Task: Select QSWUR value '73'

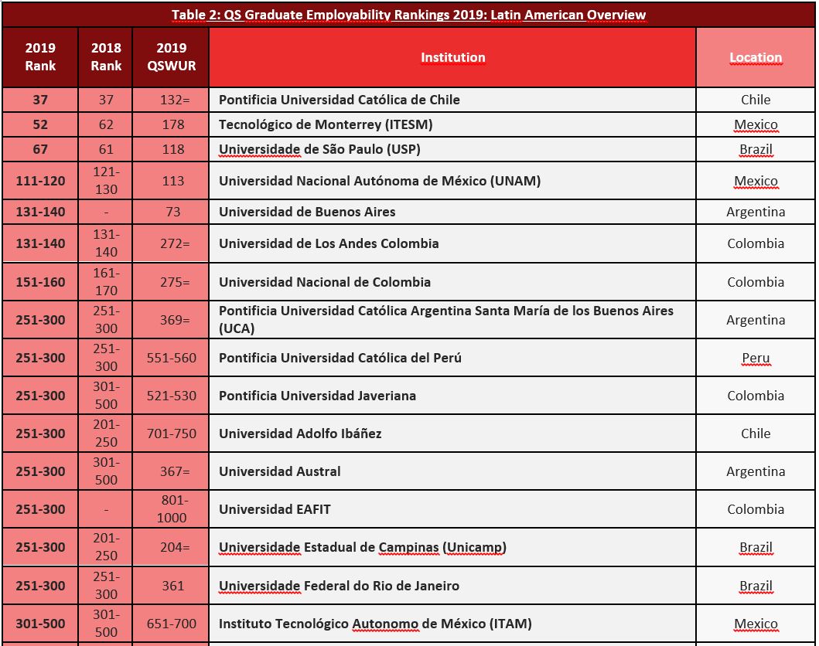Action: click(x=171, y=212)
